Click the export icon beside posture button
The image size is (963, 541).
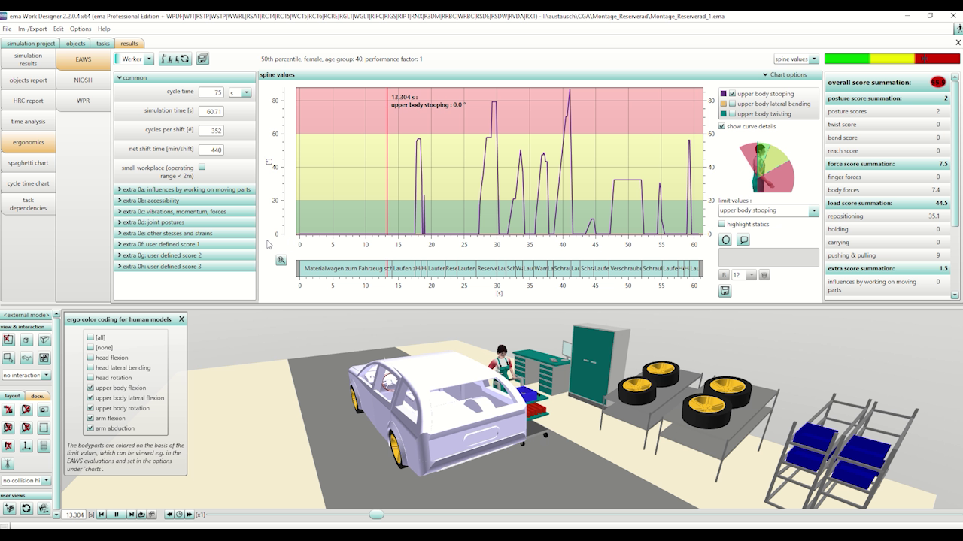[x=202, y=59]
